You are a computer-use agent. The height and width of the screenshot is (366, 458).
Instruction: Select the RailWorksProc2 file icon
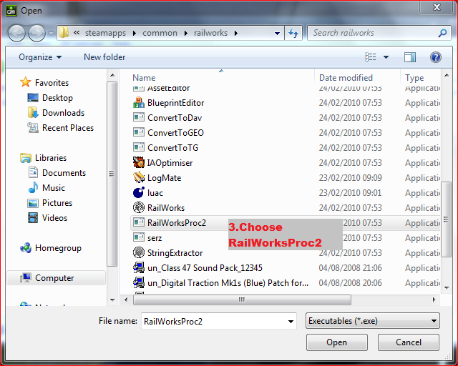click(139, 223)
